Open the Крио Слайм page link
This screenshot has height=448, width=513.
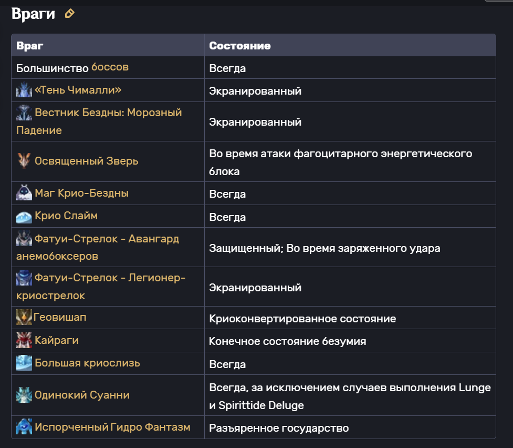click(66, 216)
